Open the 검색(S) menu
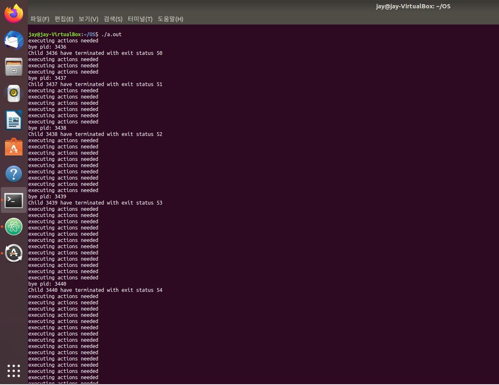 113,19
